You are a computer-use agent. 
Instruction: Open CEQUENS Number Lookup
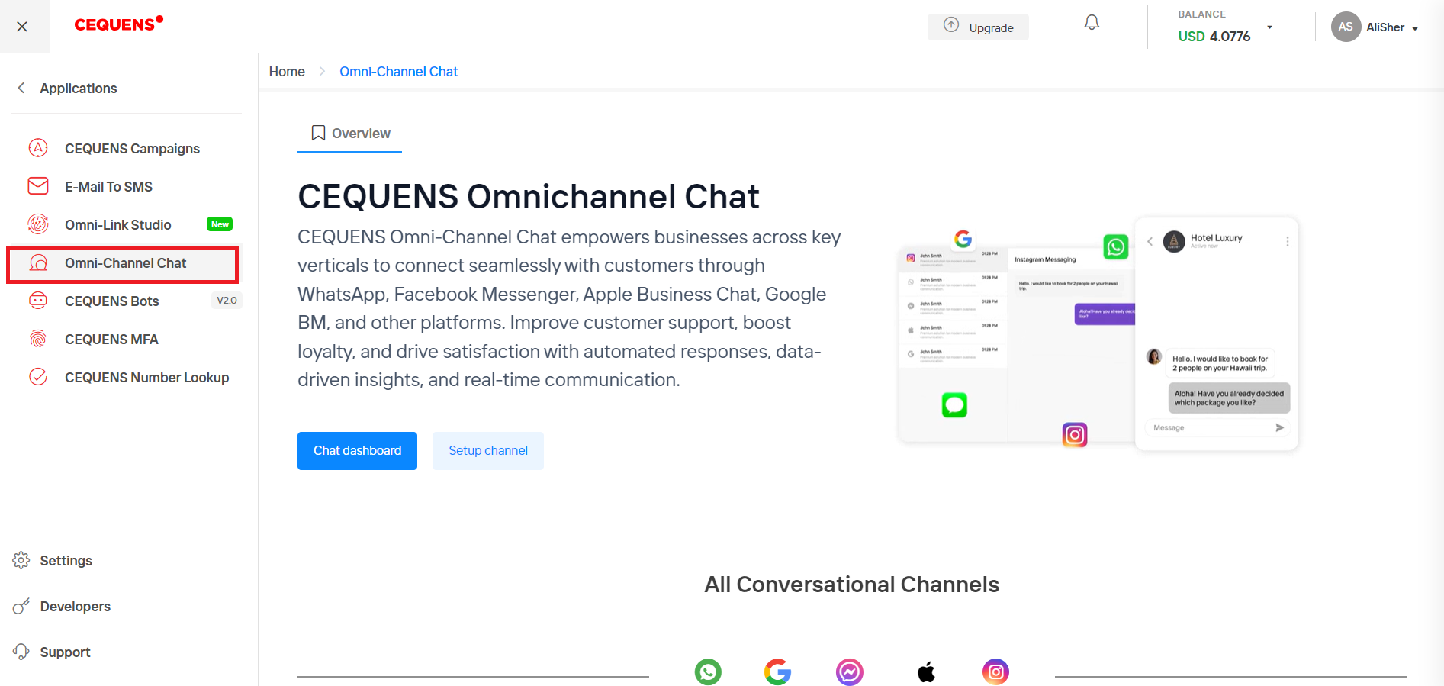pos(146,377)
